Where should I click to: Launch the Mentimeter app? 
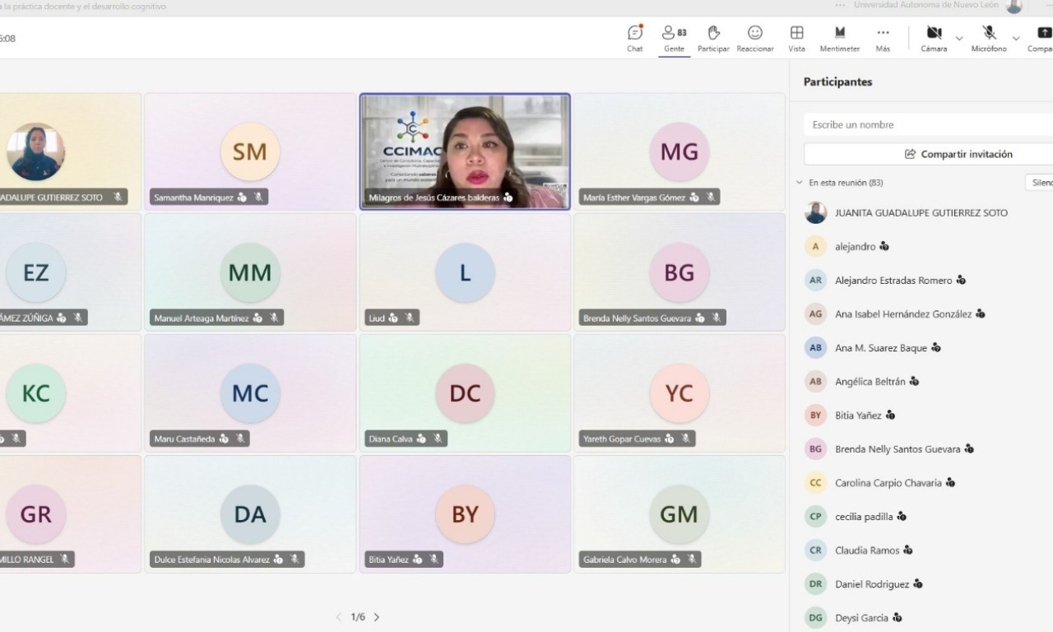pos(839,33)
